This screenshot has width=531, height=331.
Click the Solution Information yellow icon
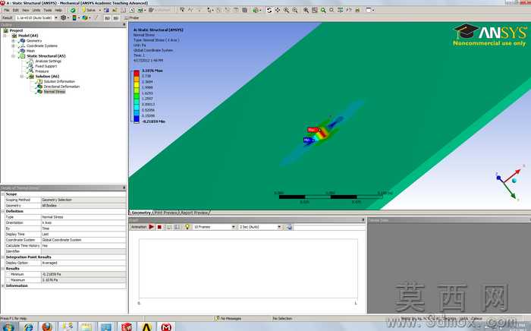39,81
